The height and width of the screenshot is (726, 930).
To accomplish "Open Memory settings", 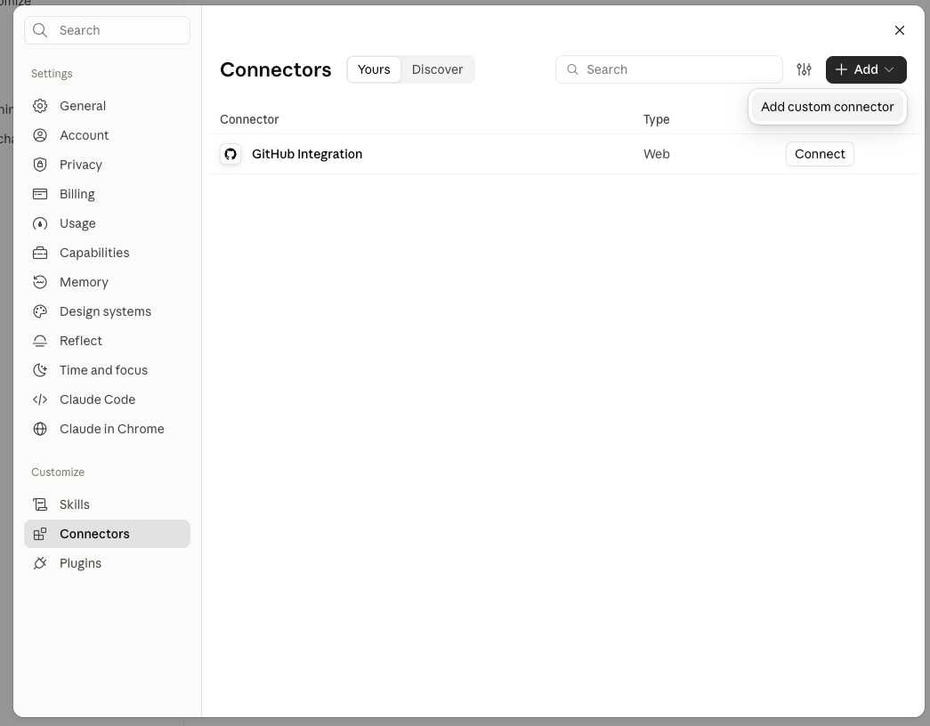I will 107,282.
